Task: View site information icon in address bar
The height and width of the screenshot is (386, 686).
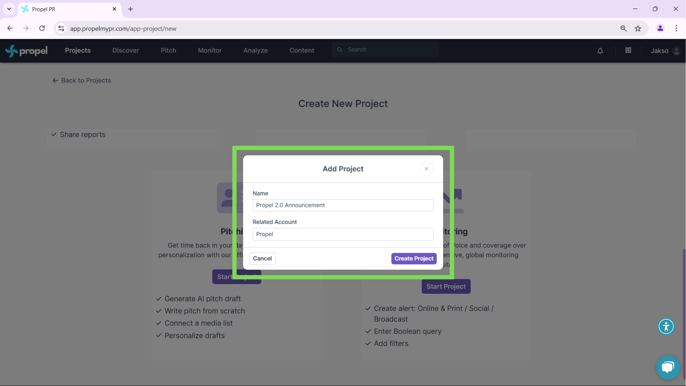Action: 61,28
